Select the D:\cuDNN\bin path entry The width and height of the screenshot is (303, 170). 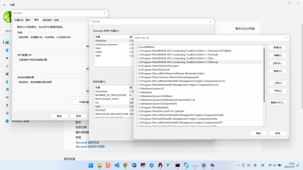pos(200,47)
